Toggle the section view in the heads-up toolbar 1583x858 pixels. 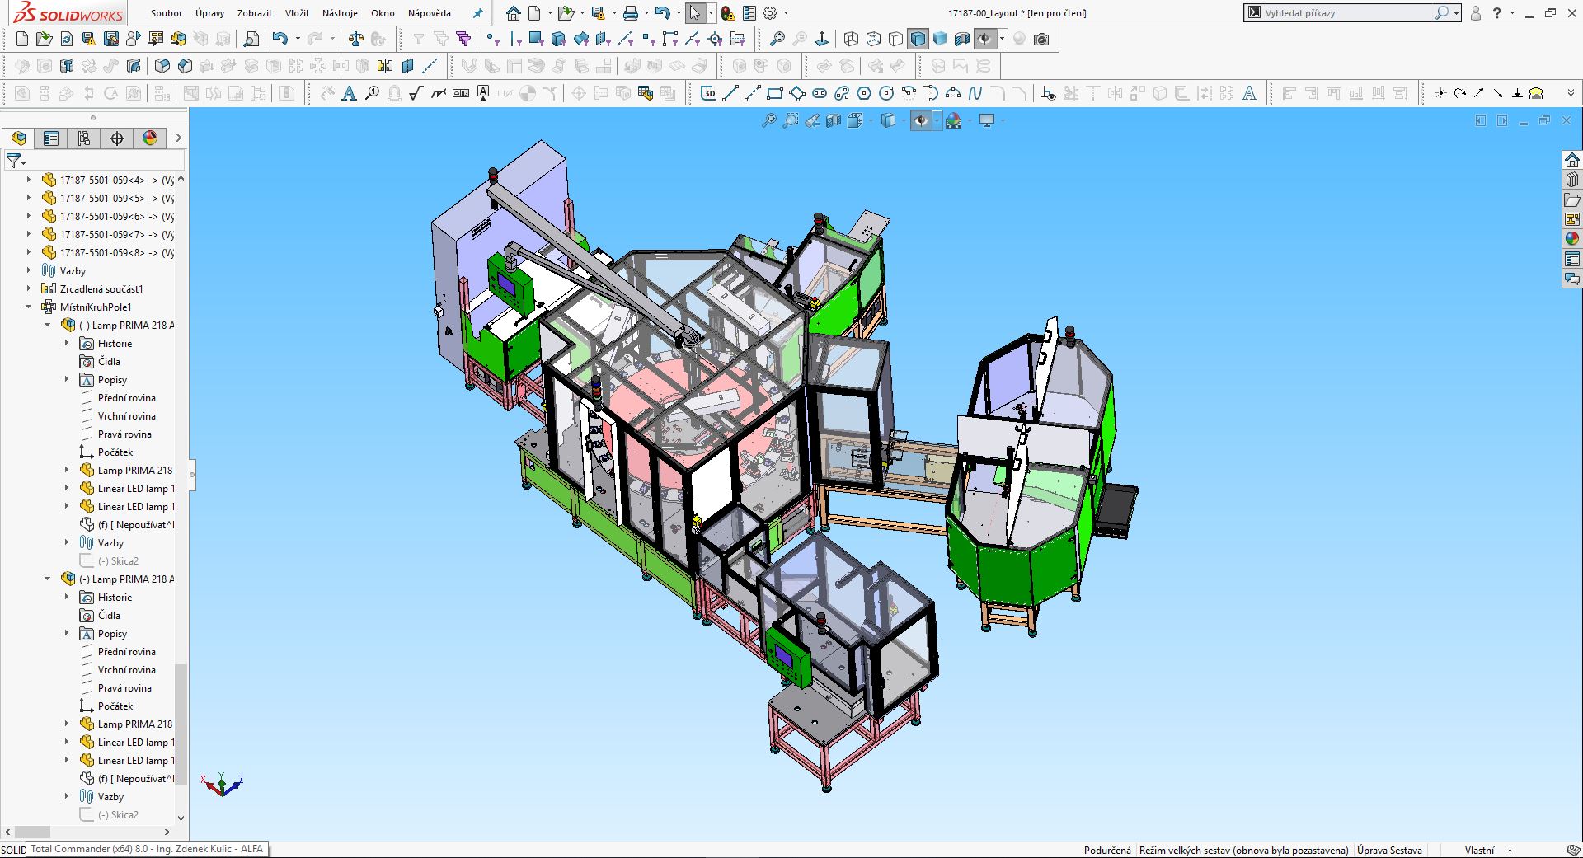coord(834,121)
